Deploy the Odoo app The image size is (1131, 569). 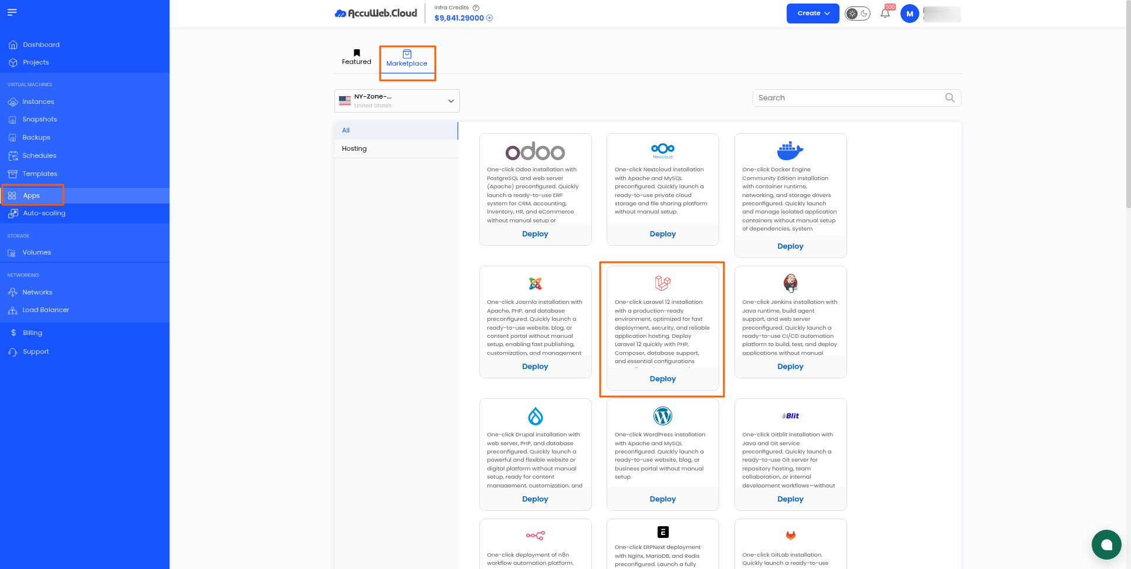tap(535, 234)
